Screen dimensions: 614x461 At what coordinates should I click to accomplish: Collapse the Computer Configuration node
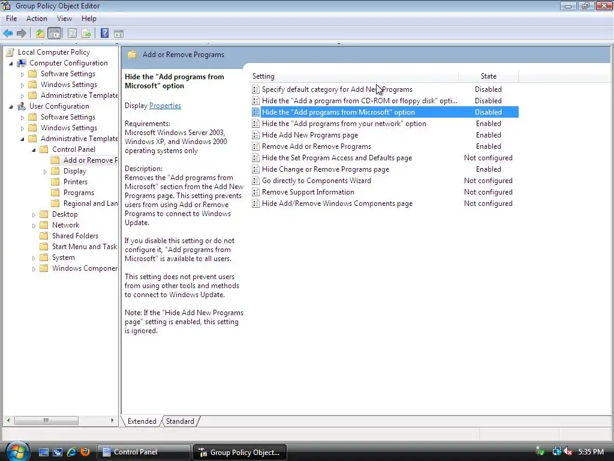pyautogui.click(x=11, y=63)
